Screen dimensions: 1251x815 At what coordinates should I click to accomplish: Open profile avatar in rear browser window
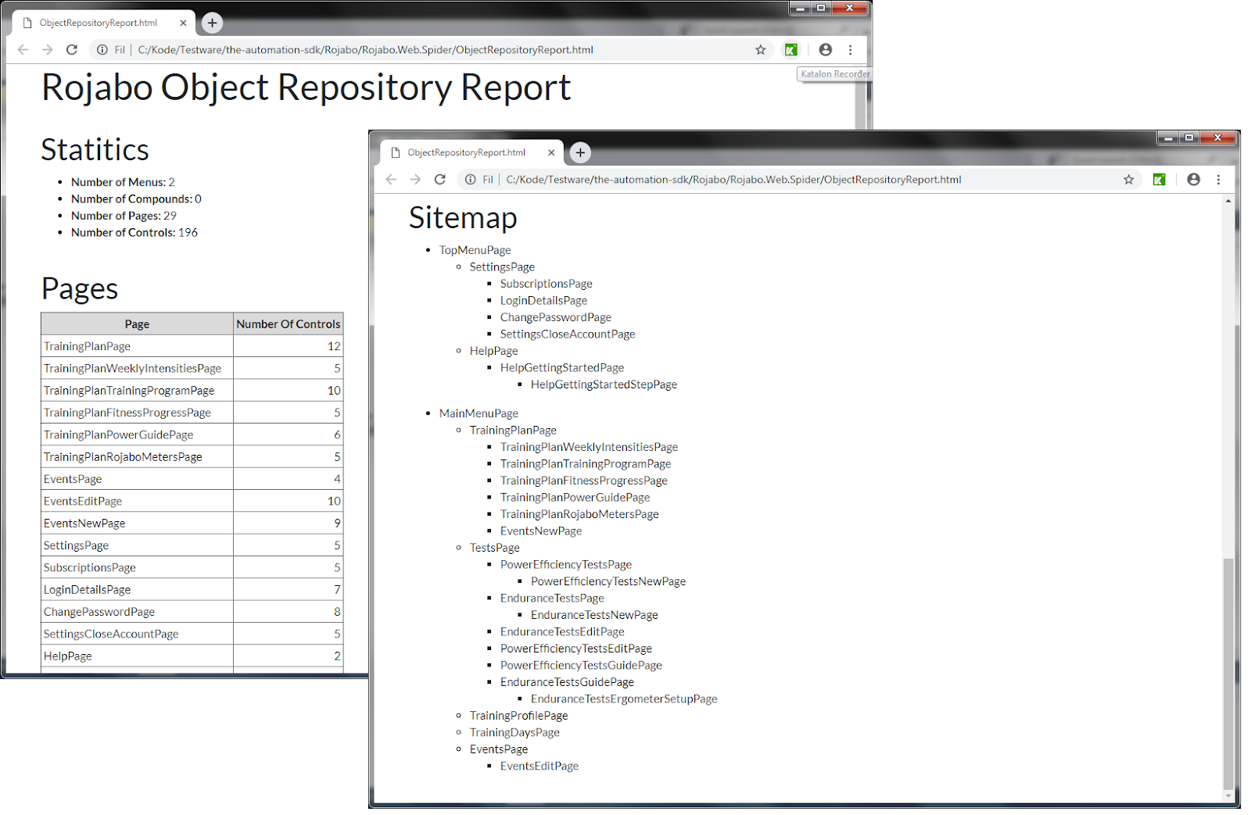click(x=826, y=49)
